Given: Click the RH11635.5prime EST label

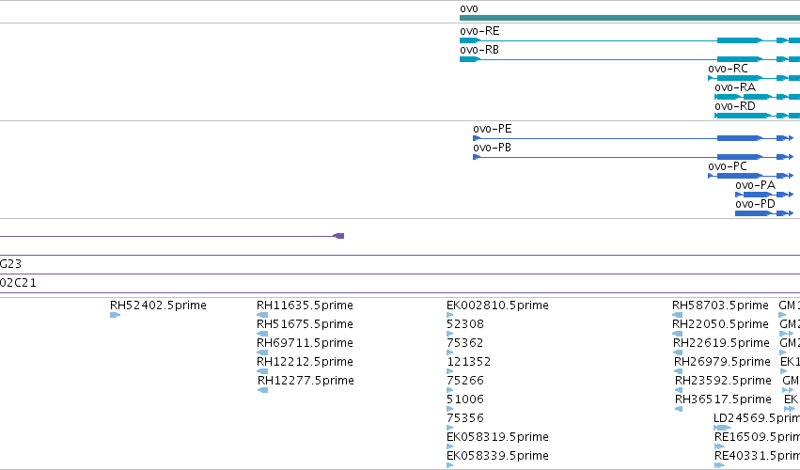Looking at the screenshot, I should tap(305, 305).
